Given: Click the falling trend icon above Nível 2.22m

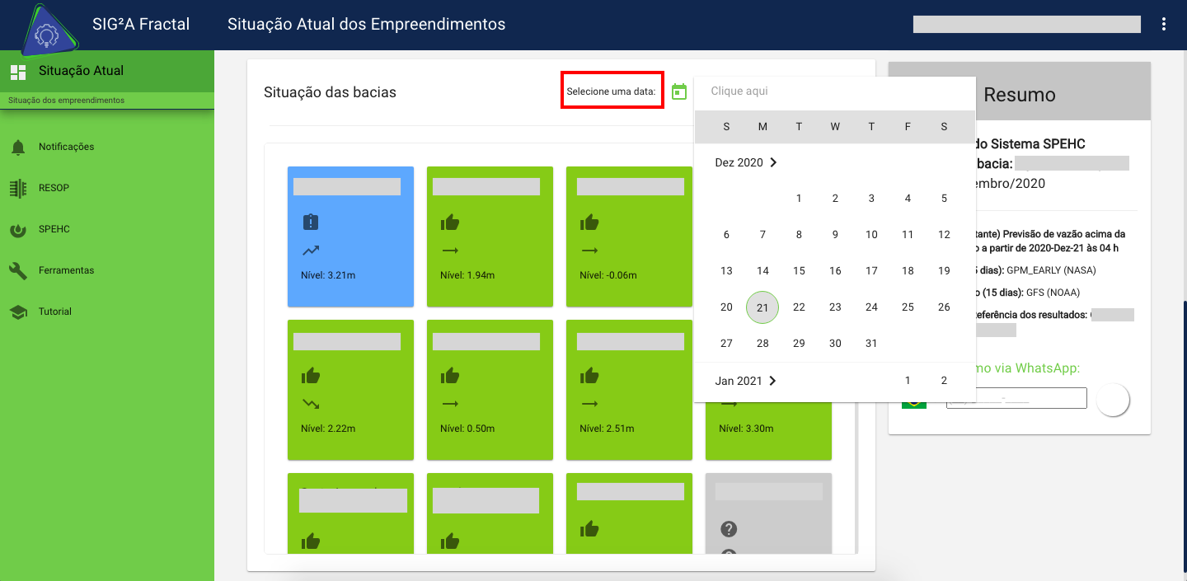Looking at the screenshot, I should pos(311,404).
